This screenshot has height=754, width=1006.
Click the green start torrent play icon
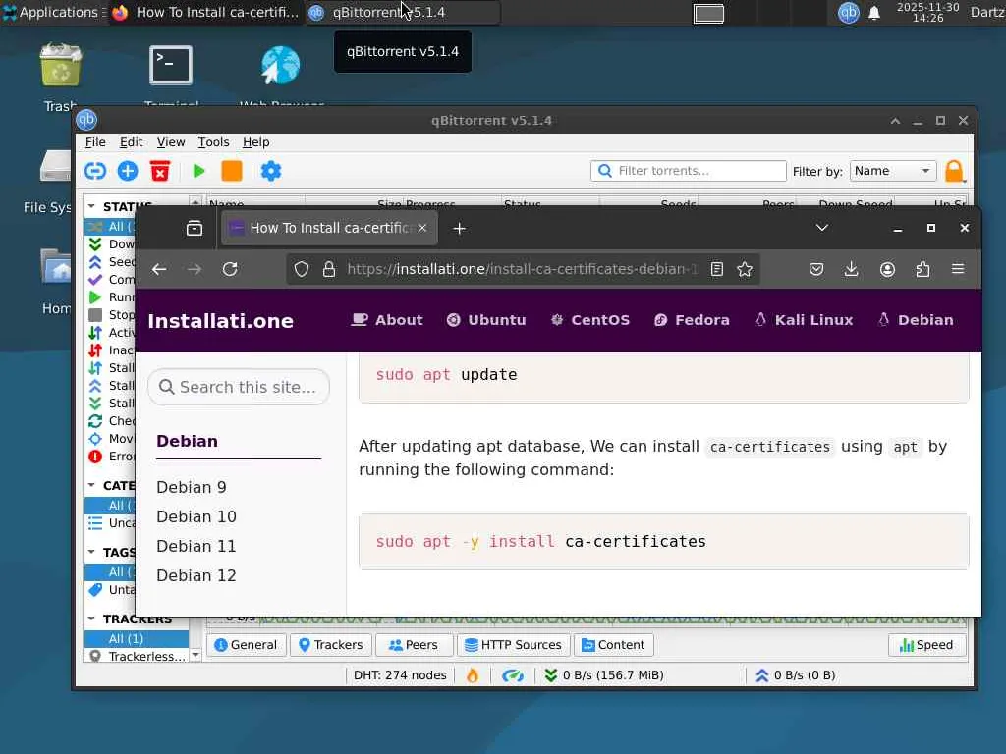198,171
